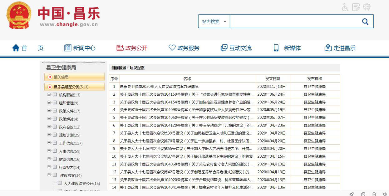Select 人大建议结果公开 in the sidebar tree
Viewport: 389px width, 196px height.
[x=82, y=184]
